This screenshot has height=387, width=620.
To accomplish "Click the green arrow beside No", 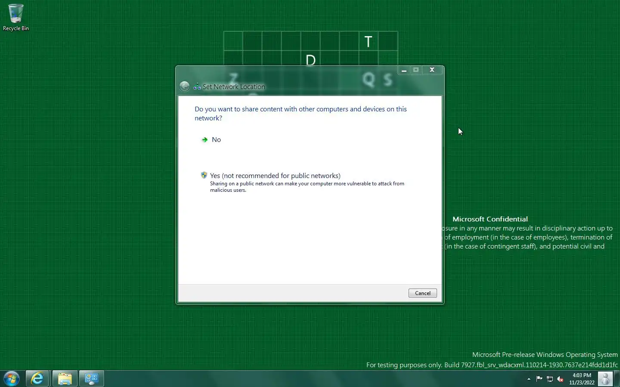I will tap(205, 140).
